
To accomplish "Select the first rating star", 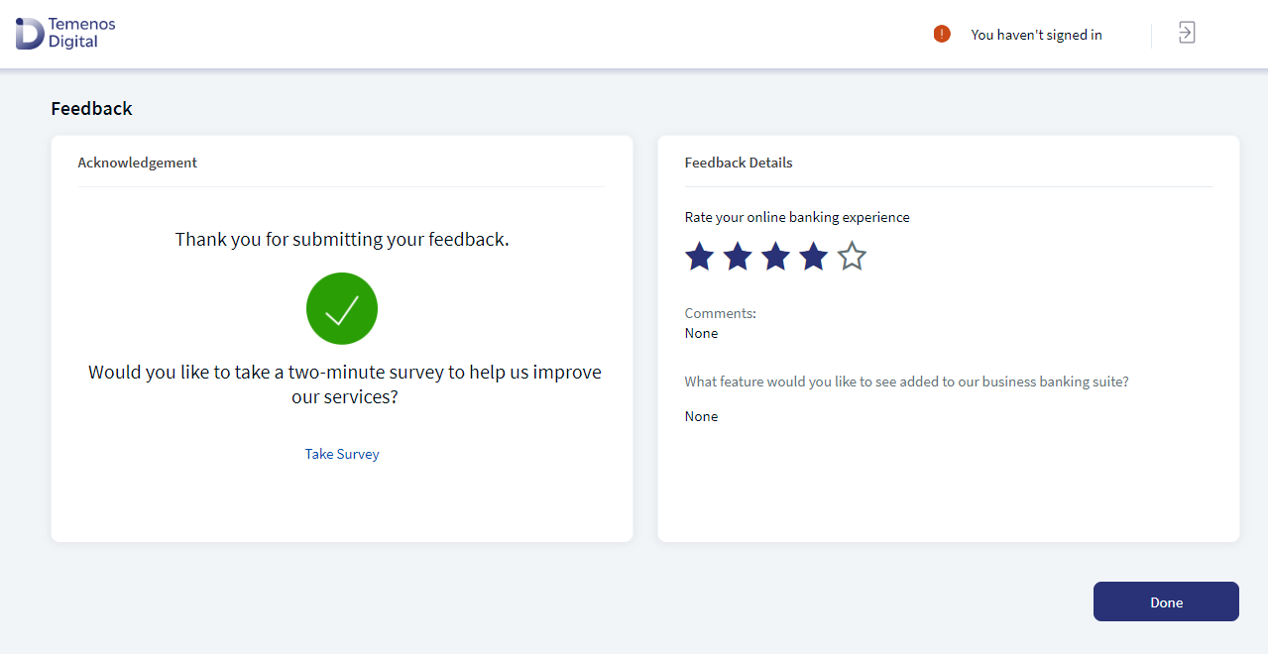I will (x=700, y=257).
